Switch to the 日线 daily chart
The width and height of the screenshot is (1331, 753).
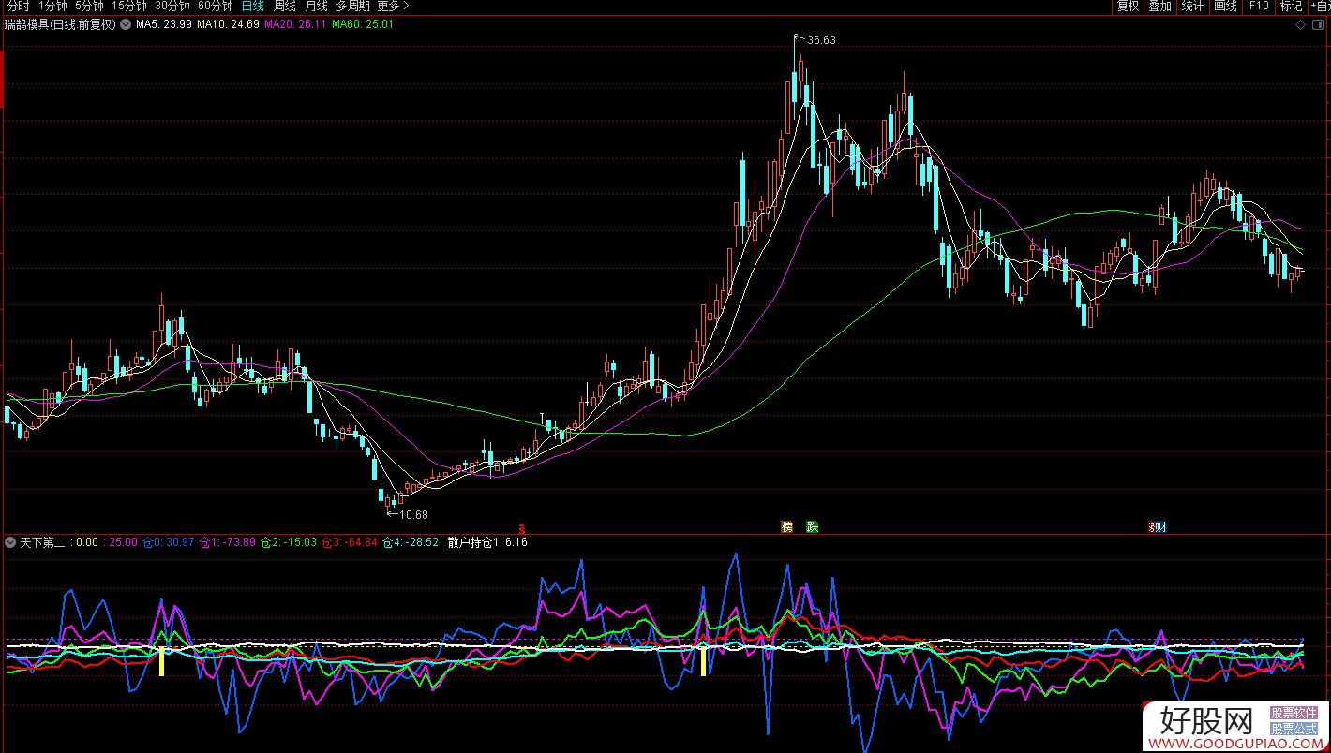click(x=253, y=6)
